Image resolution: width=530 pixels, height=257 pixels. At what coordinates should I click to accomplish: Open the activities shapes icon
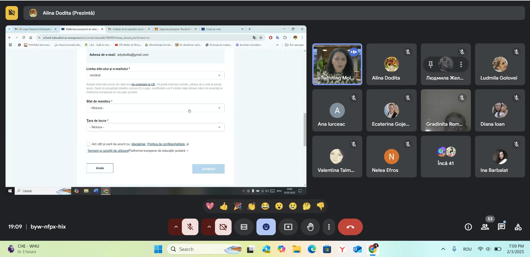[518, 227]
